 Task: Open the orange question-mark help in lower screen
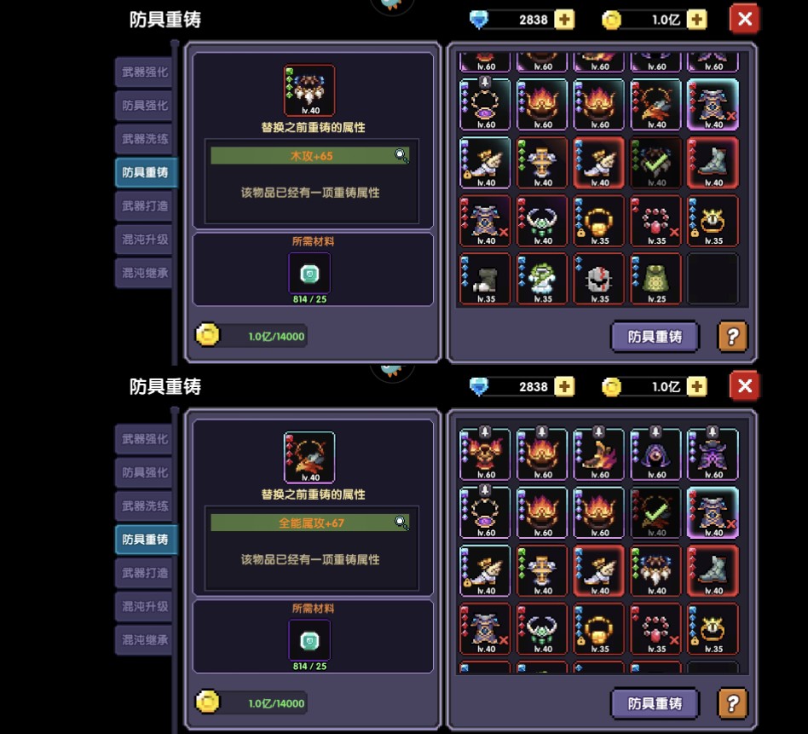point(732,703)
